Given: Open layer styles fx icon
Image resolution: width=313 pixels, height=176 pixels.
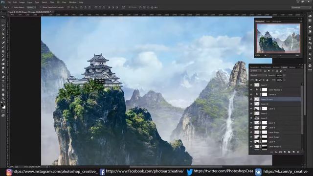Looking at the screenshot, I should click(x=276, y=152).
